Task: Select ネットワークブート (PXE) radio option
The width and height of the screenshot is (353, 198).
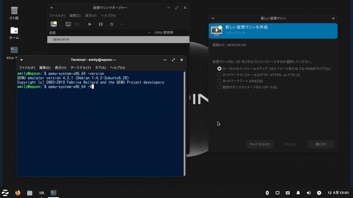Action: tap(219, 81)
